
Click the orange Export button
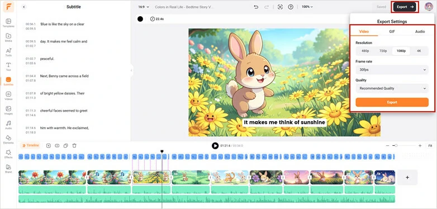click(392, 102)
